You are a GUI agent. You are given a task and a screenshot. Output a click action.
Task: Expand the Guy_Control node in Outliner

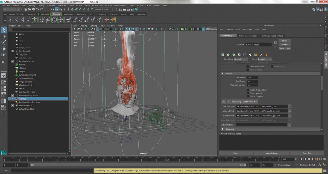tap(12, 51)
